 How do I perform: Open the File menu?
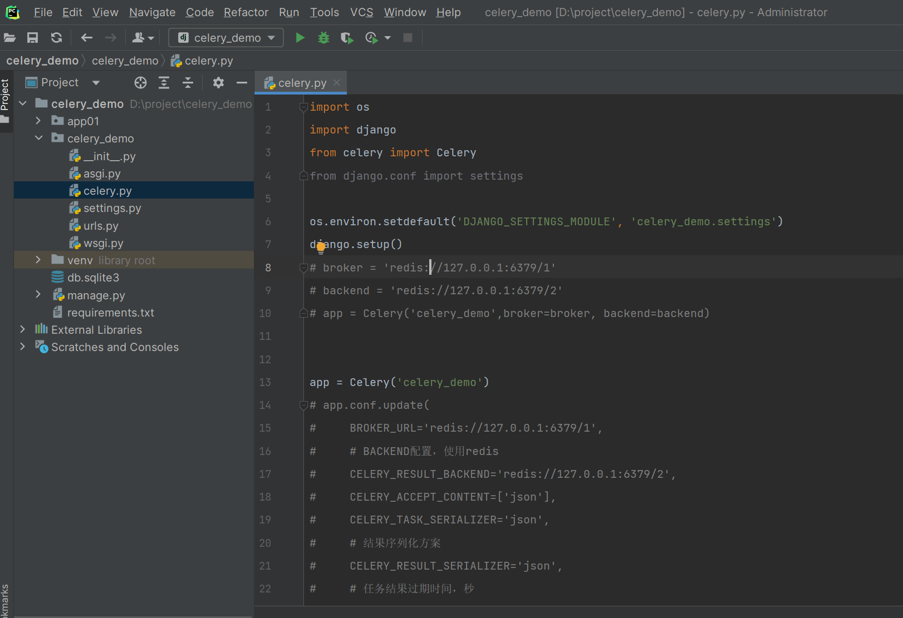tap(43, 12)
